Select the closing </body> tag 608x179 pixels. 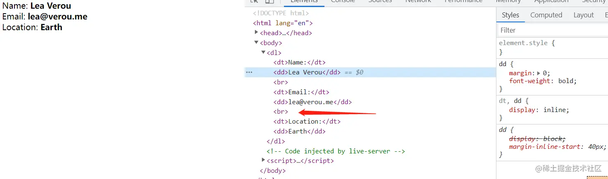tap(272, 170)
